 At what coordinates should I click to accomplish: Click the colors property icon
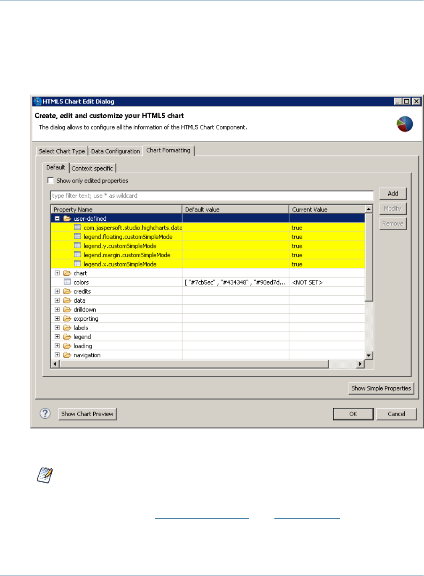67,282
